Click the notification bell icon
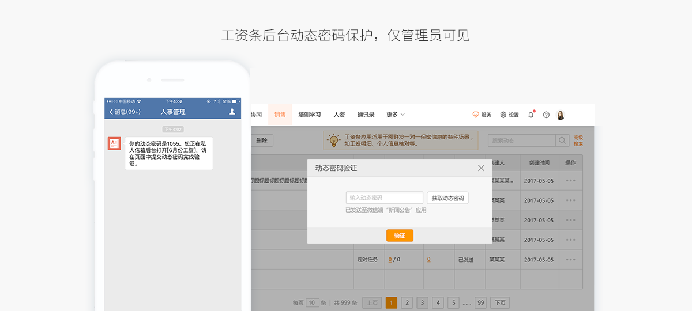 coord(531,115)
